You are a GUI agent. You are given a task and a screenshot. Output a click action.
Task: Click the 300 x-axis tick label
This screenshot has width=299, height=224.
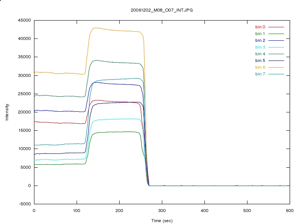[162, 211]
